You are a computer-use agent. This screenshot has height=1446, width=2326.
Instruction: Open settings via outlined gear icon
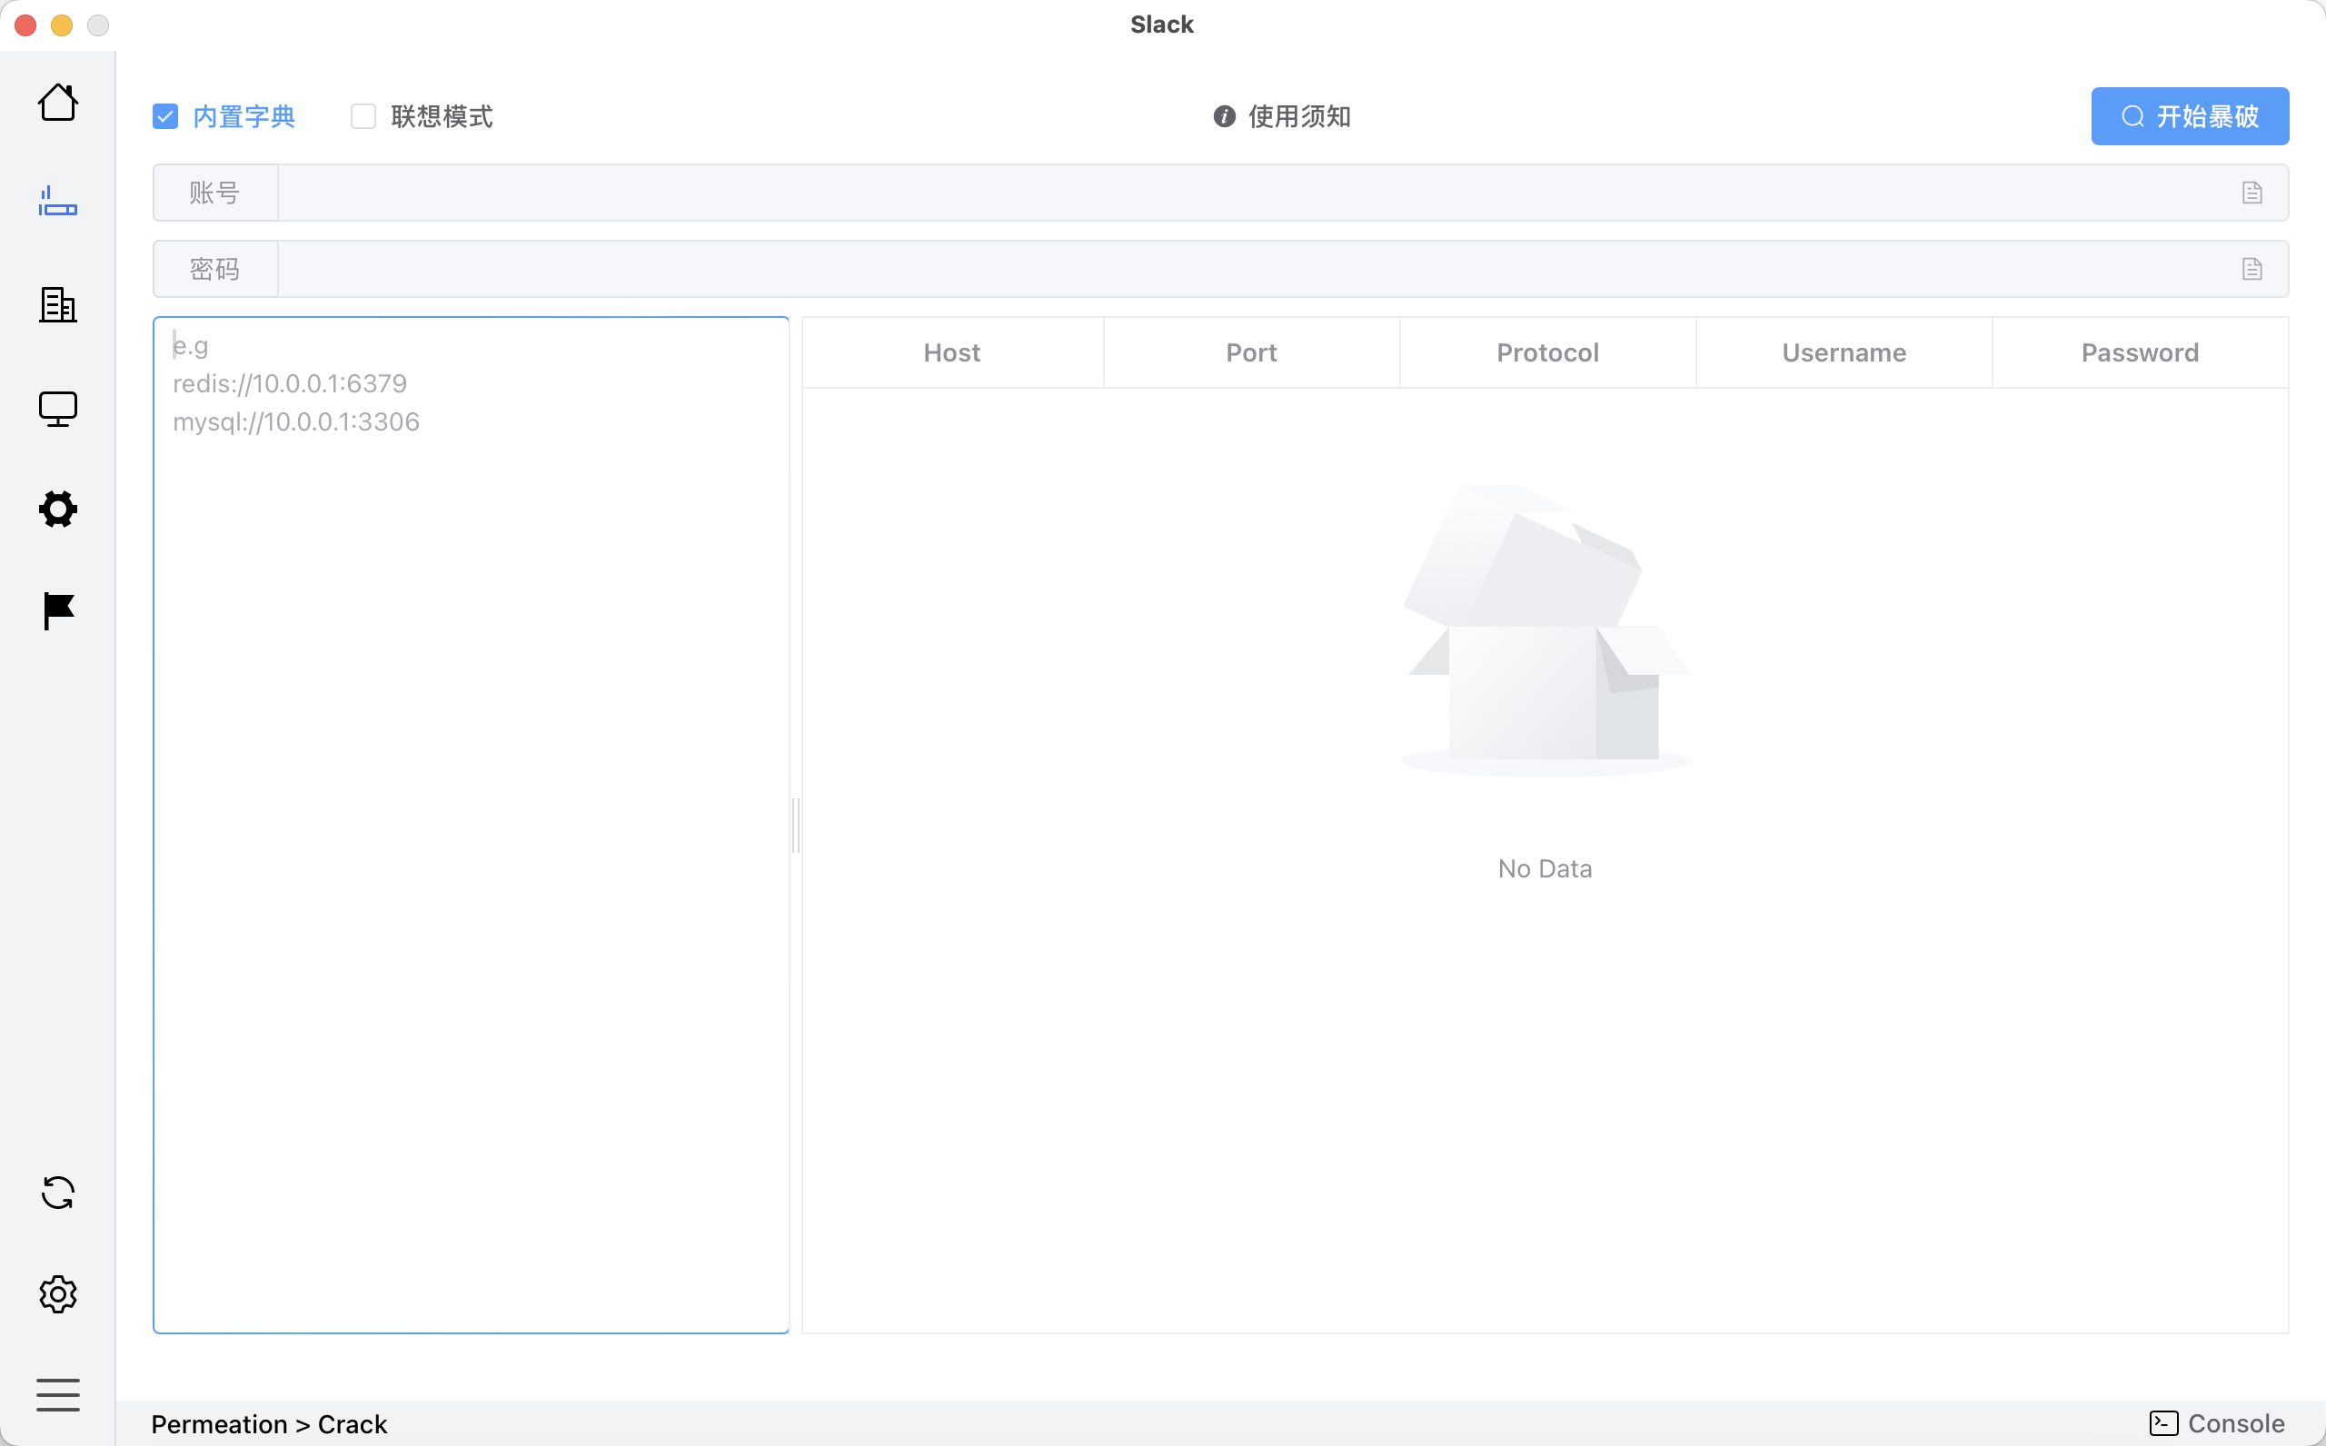(x=57, y=1294)
